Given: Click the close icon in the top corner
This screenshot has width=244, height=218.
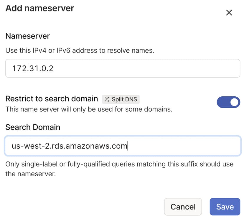Looking at the screenshot, I should click(x=229, y=13).
